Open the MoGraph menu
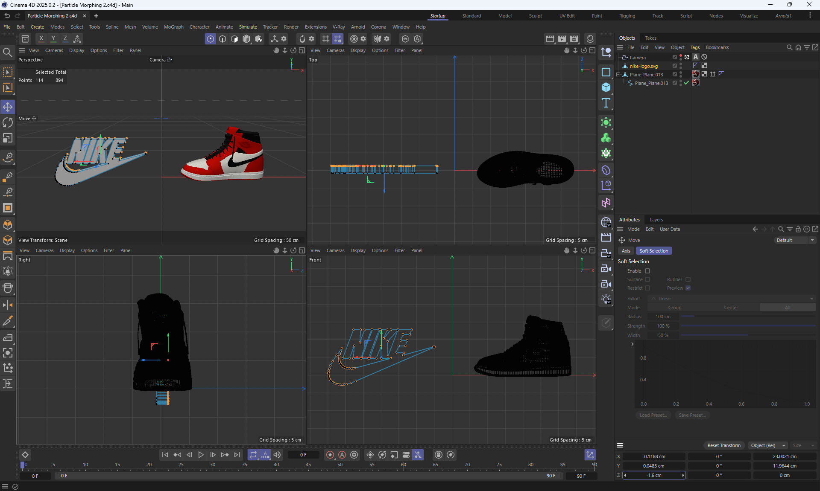The image size is (820, 491). coord(173,27)
